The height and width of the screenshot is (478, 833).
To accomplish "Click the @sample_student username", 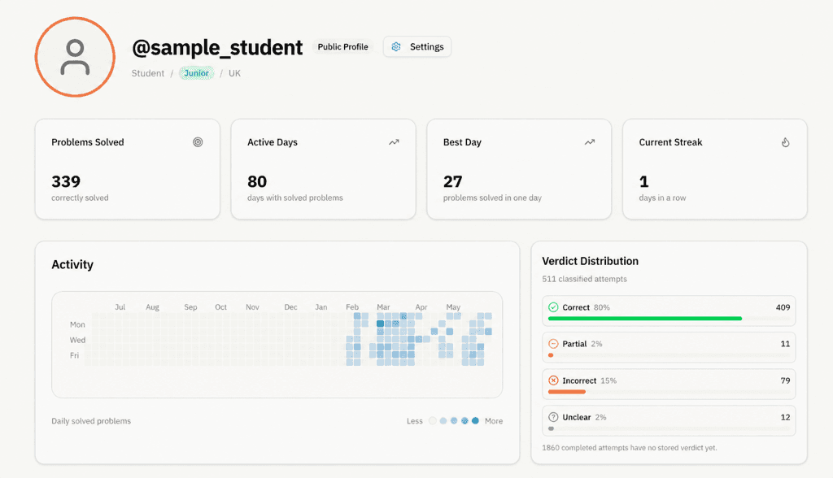I will tap(217, 48).
